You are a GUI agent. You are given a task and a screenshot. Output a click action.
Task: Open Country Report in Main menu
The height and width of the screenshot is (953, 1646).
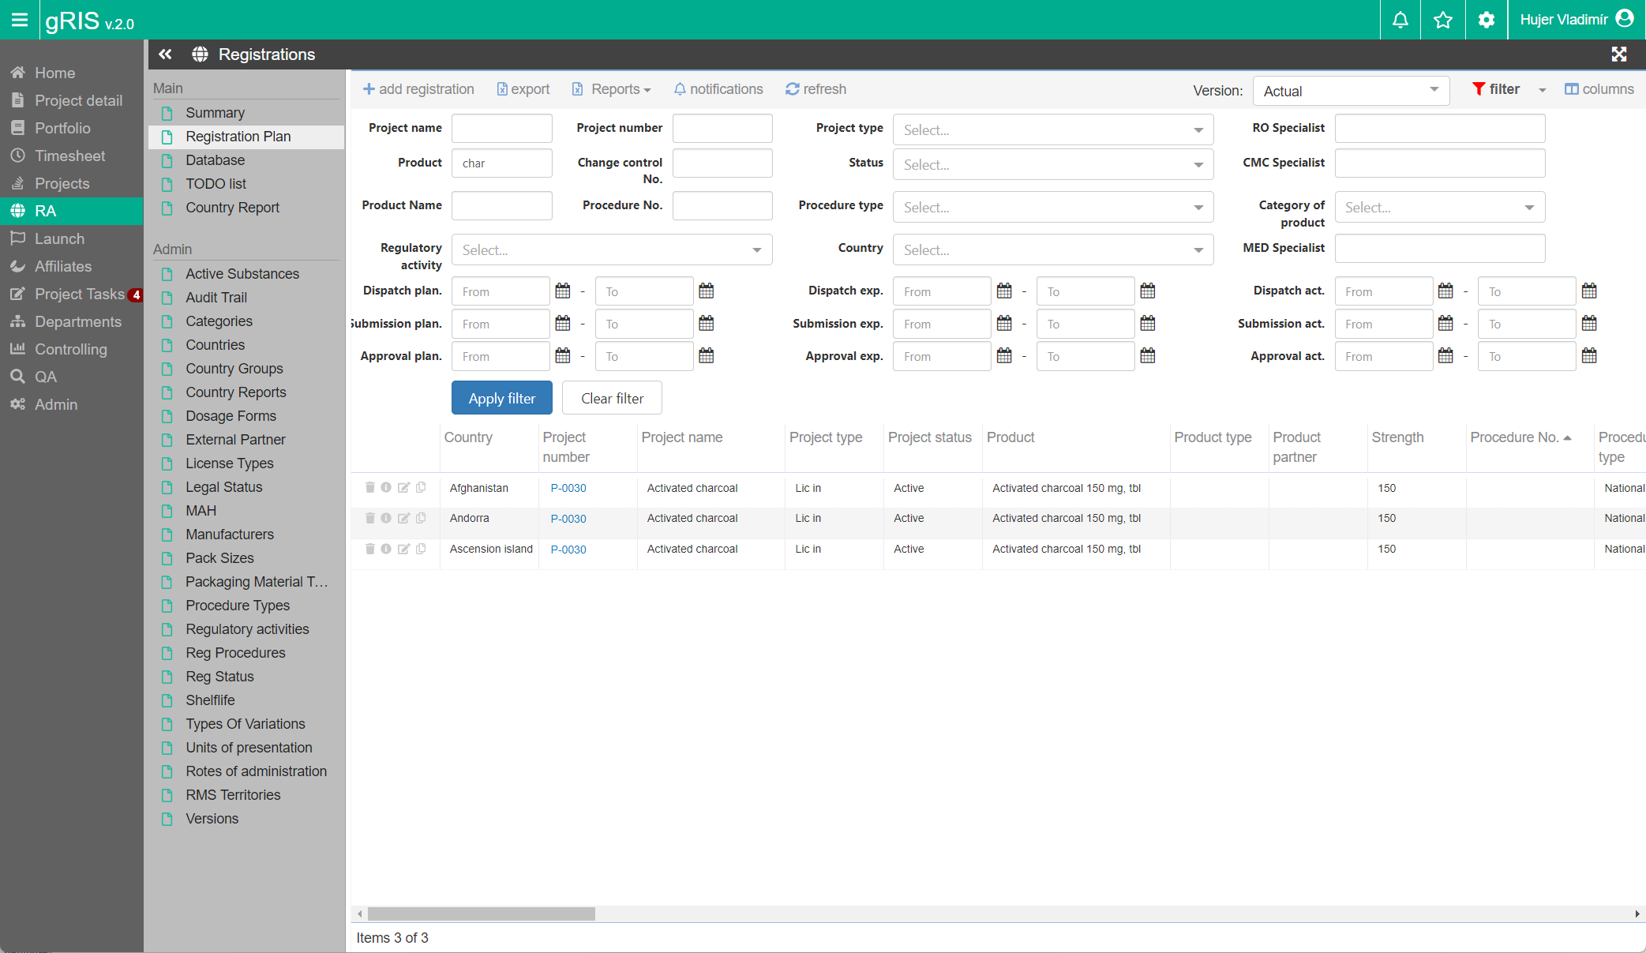232,208
